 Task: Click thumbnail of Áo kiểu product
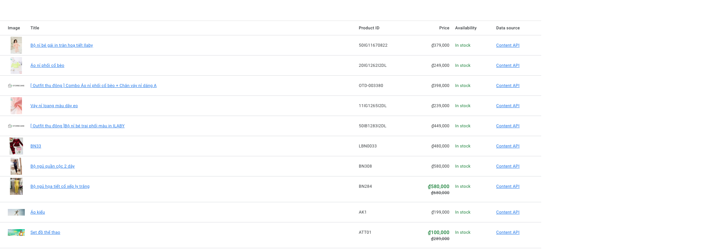pos(16,212)
